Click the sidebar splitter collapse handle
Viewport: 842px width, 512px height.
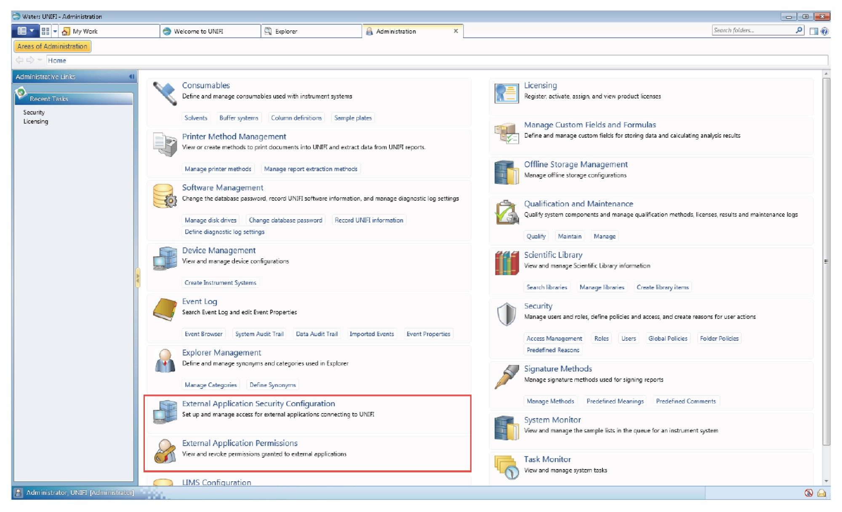(x=137, y=278)
